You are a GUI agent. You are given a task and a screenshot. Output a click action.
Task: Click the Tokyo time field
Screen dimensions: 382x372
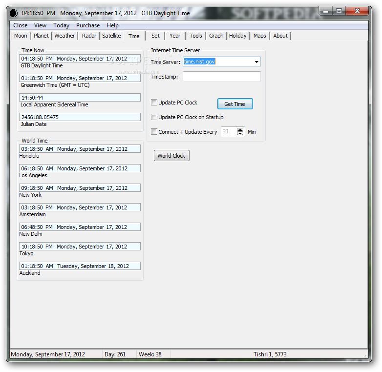click(x=80, y=246)
